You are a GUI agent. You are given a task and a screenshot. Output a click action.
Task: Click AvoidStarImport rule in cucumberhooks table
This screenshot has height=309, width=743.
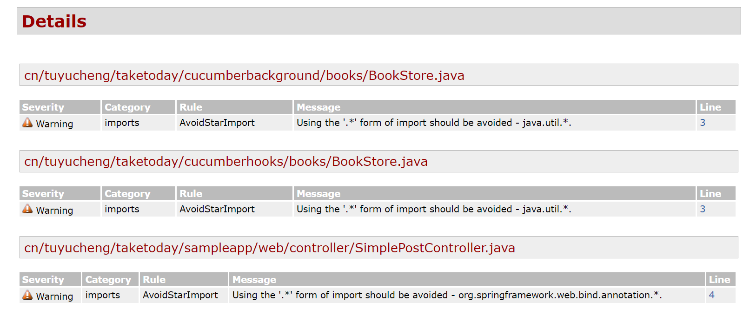coord(217,209)
